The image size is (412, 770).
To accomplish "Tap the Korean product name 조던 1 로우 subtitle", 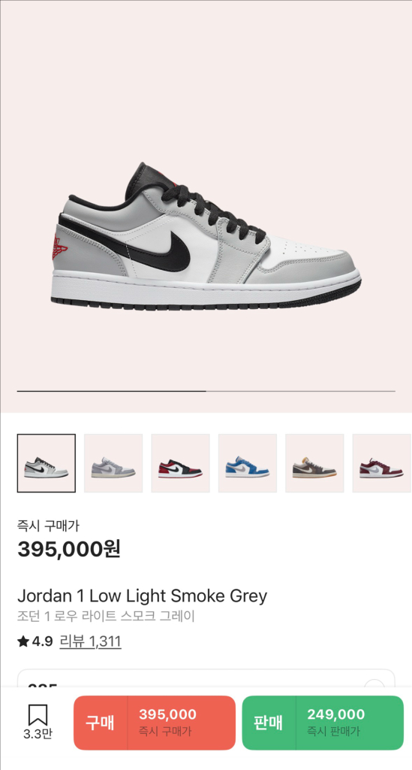I will [x=107, y=616].
